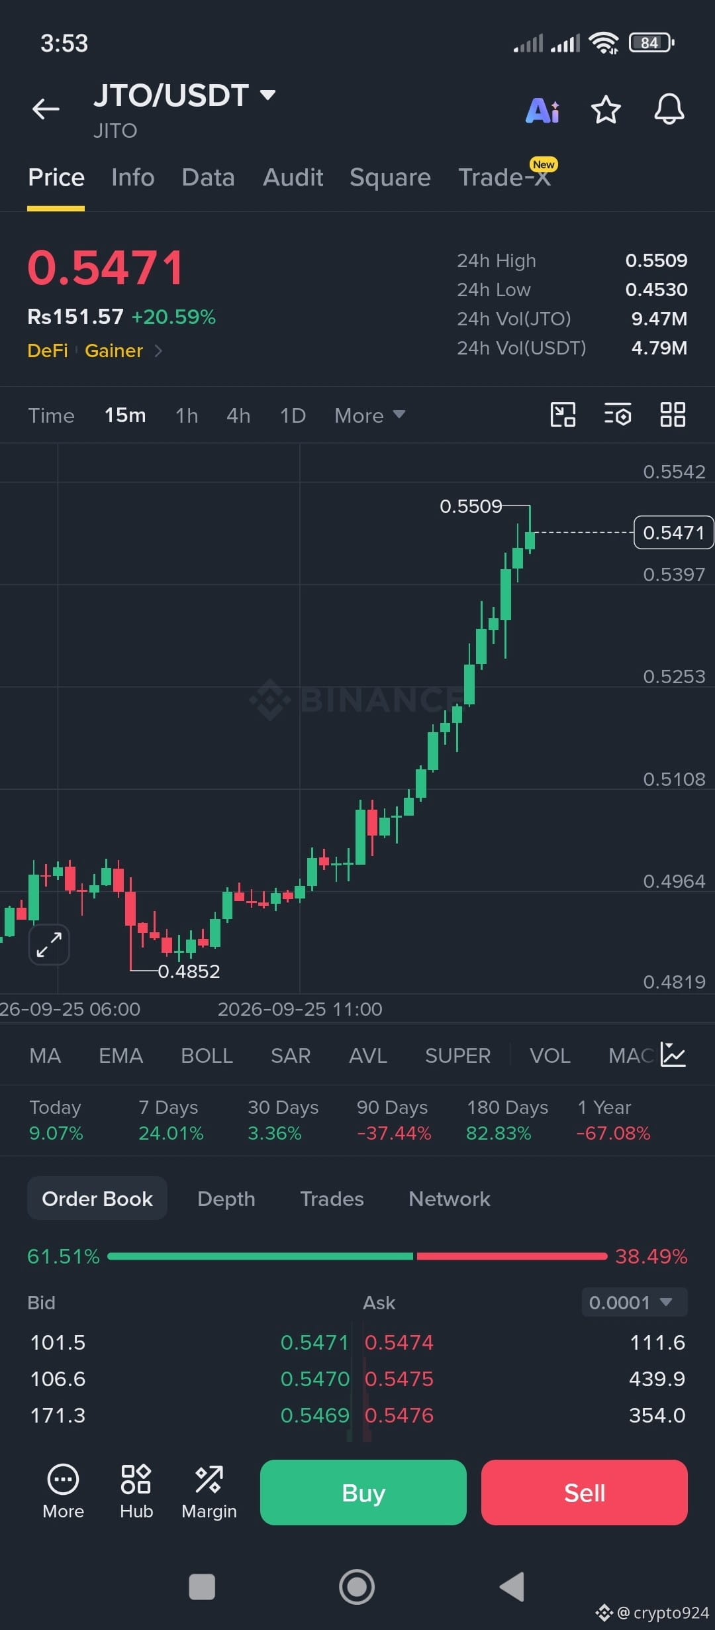Screen dimensions: 715x1630
Task: Tap the red Sell button
Action: tap(585, 1492)
